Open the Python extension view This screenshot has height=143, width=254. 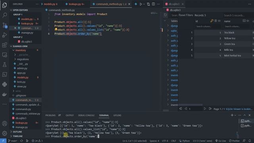4,84
